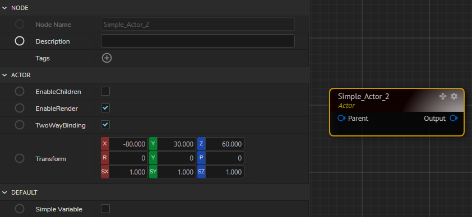Click the Description property label
Screen dimensions: 472x217
[53, 41]
